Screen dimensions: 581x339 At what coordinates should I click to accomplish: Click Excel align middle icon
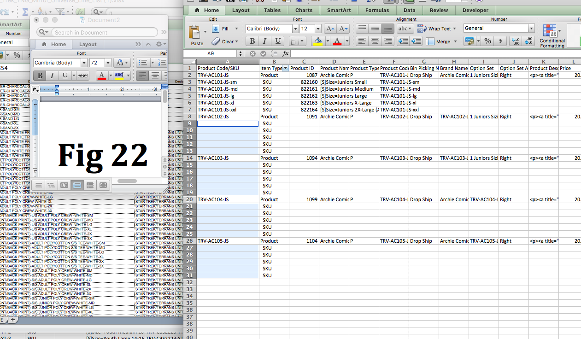[x=376, y=29]
